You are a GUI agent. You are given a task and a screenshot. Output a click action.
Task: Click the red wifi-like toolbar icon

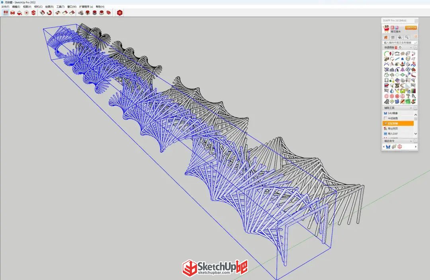[109, 13]
